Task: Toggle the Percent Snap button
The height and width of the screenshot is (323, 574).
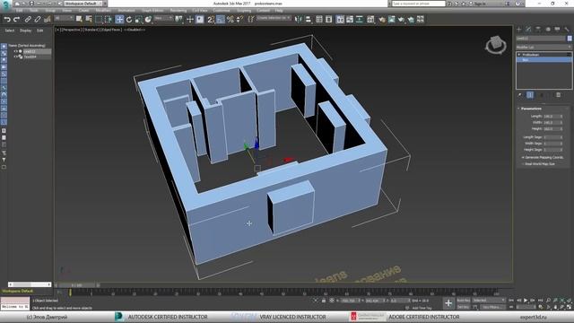Action: click(x=230, y=20)
